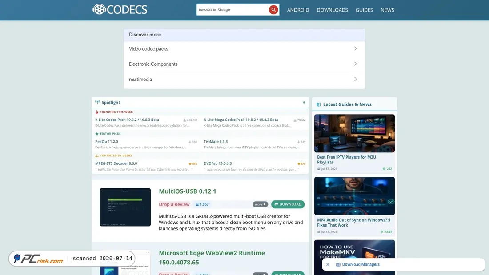Screen dimensions: 489x275
Task: Click Drop a Review for MultiOS-USB
Action: (174, 204)
